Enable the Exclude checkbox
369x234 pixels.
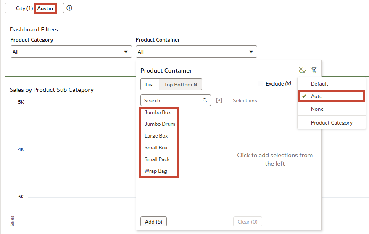tap(261, 83)
